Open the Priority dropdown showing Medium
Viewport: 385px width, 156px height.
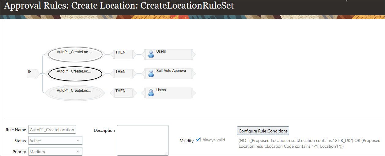click(x=55, y=152)
